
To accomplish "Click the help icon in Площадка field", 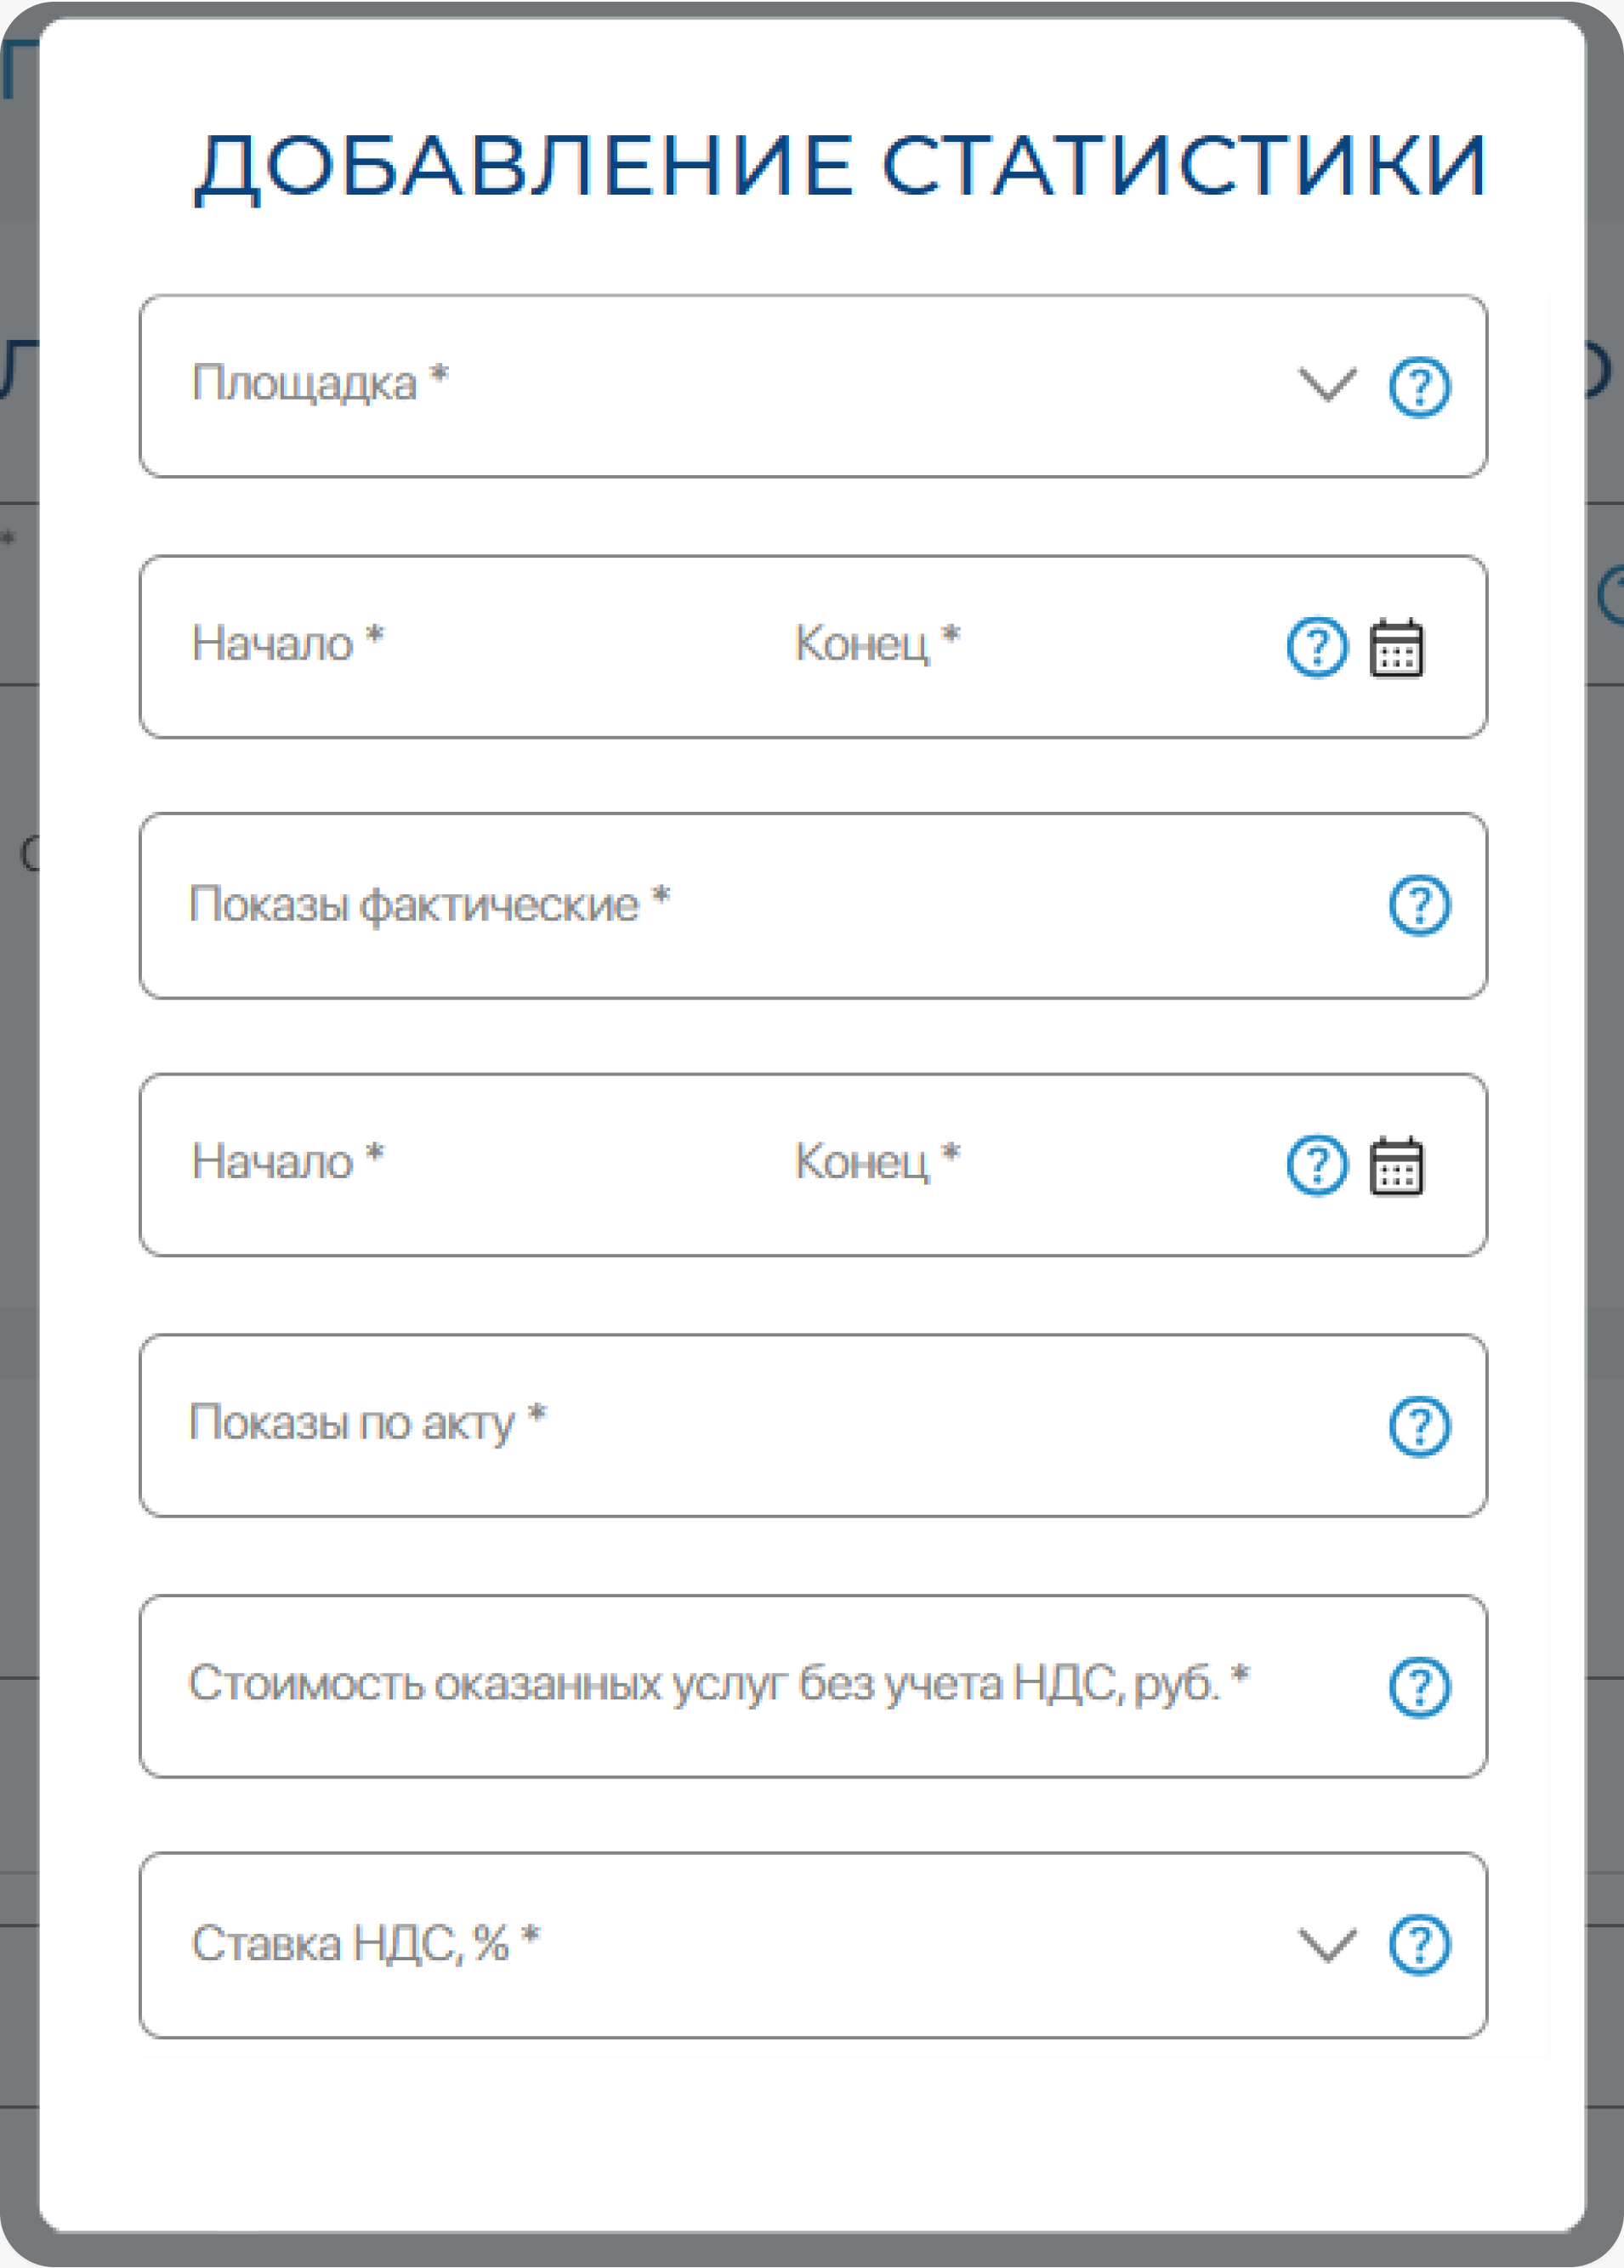I will click(x=1419, y=387).
